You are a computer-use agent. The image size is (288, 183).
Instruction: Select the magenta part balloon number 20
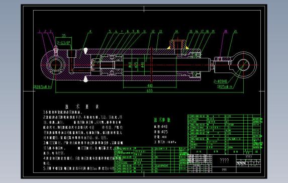[226, 31]
